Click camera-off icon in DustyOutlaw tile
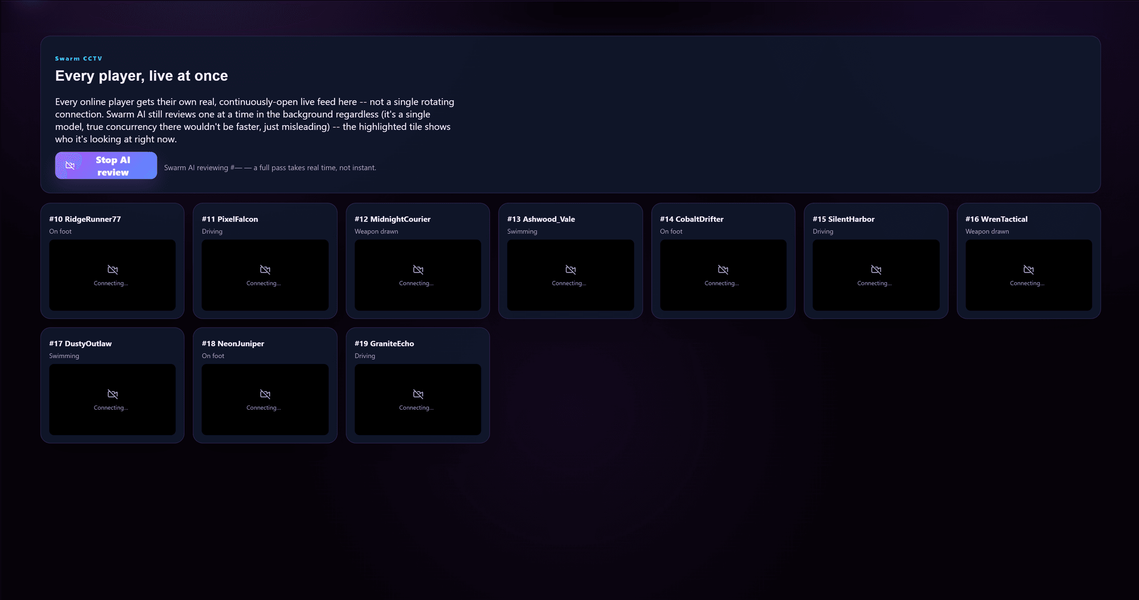The width and height of the screenshot is (1139, 600). pyautogui.click(x=112, y=394)
